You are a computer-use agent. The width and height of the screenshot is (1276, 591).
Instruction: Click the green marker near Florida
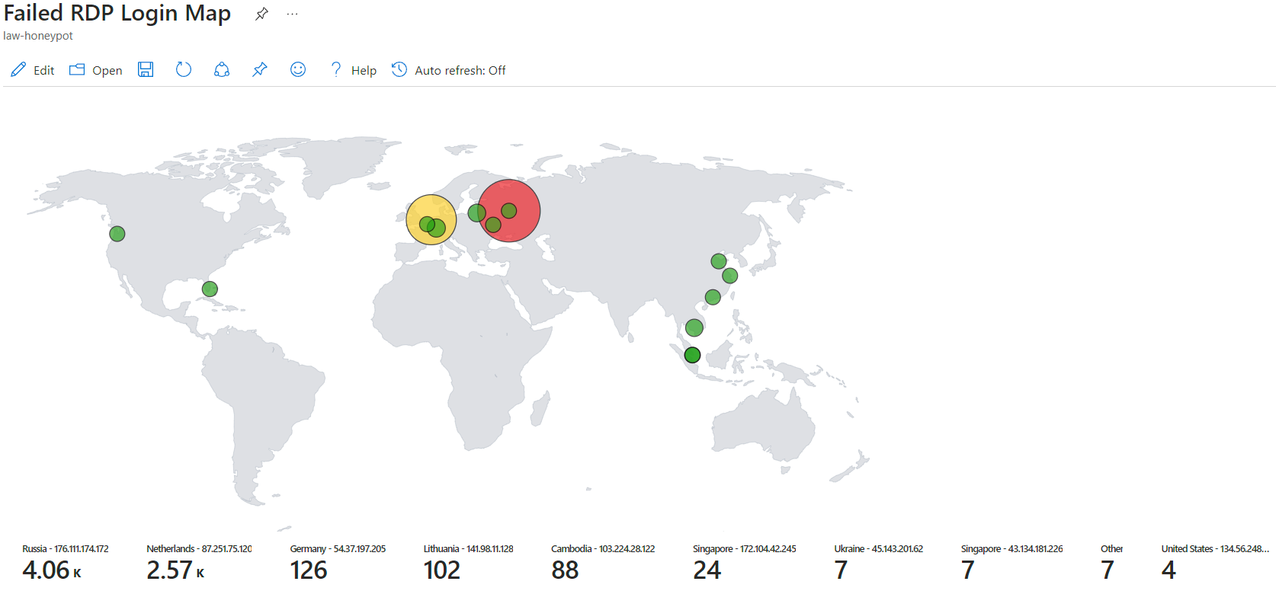[x=210, y=289]
